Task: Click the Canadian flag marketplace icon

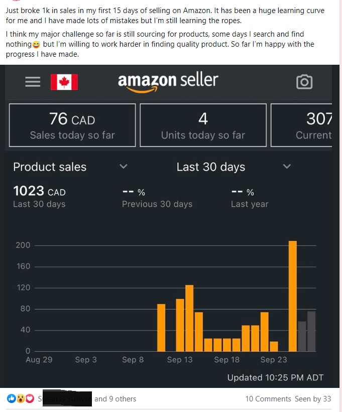Action: [x=64, y=82]
